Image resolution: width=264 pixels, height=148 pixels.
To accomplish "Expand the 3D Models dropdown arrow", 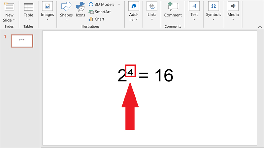I will tap(119, 4).
